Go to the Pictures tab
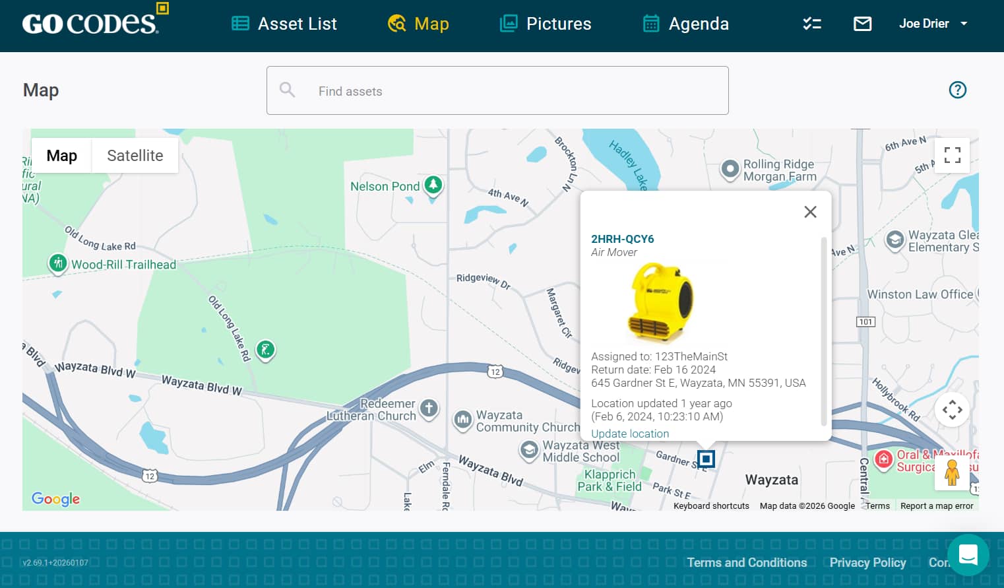Viewport: 1004px width, 588px height. click(546, 24)
